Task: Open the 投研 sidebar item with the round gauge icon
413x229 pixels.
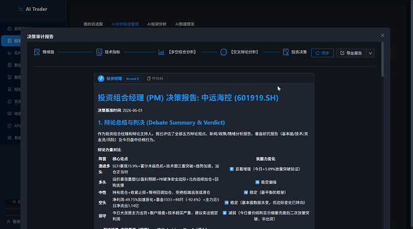Action: click(x=10, y=29)
